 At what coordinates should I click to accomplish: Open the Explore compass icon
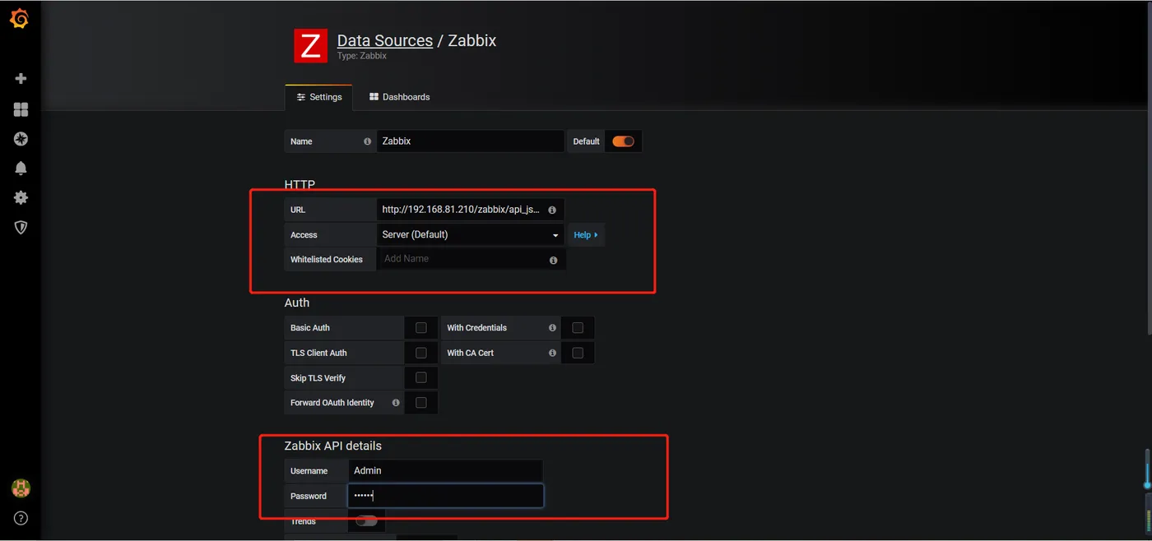click(21, 139)
